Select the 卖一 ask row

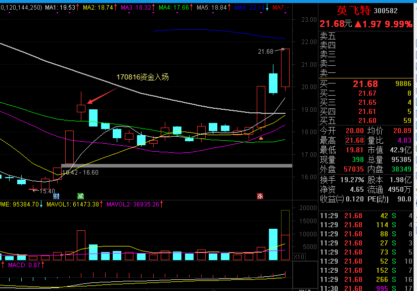(366, 73)
